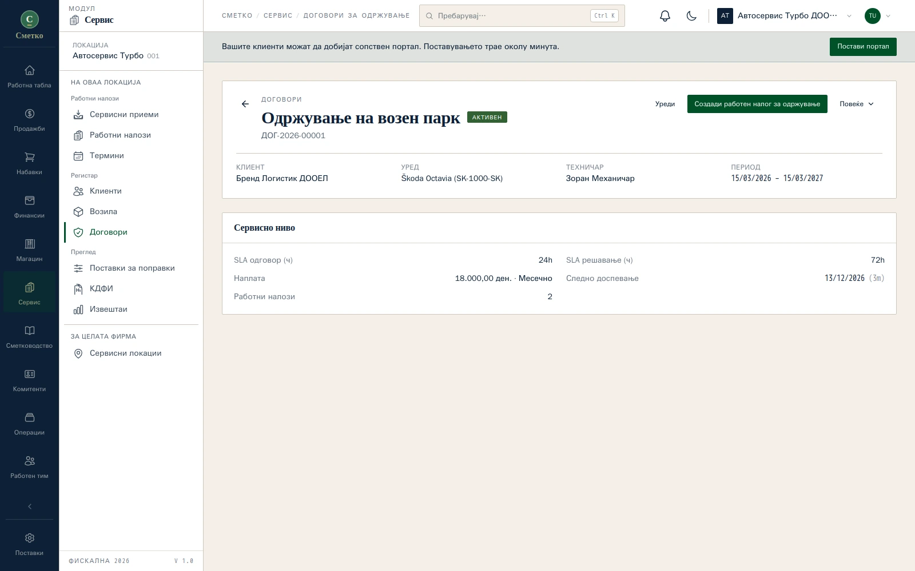The image size is (915, 571).
Task: Open the TU user avatar menu
Action: point(877,16)
